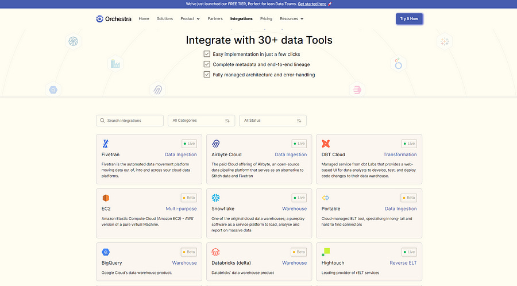Click the Hightouch card title text
The width and height of the screenshot is (517, 286).
click(333, 263)
